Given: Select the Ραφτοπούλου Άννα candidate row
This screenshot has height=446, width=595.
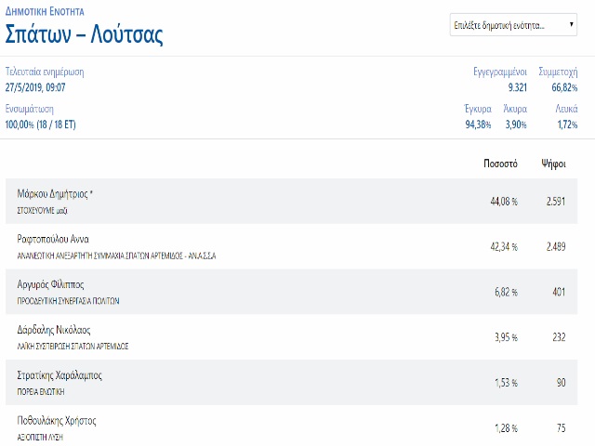Looking at the screenshot, I should pyautogui.click(x=291, y=246).
